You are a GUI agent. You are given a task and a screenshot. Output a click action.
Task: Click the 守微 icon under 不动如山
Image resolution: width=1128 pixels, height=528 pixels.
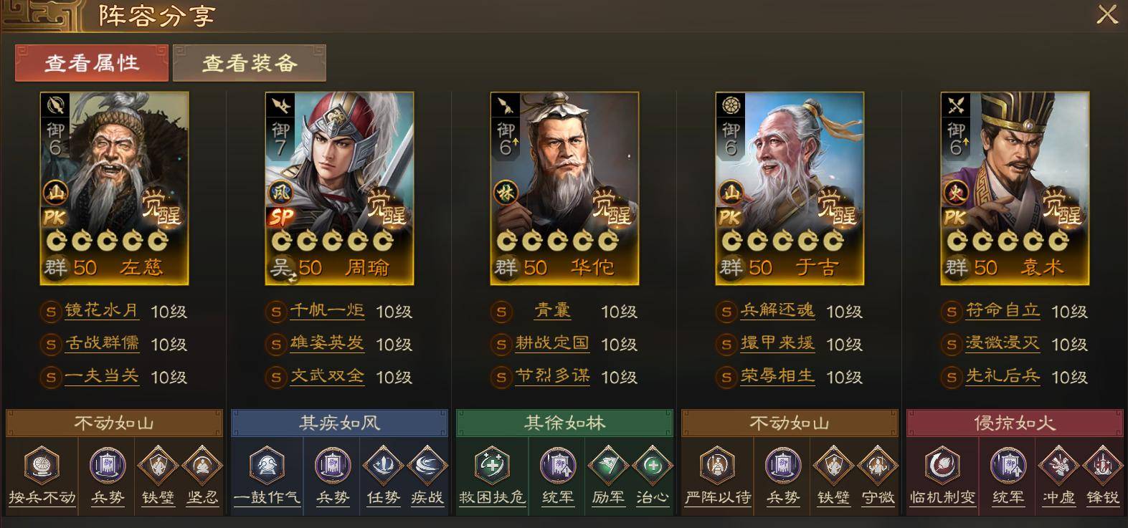878,466
